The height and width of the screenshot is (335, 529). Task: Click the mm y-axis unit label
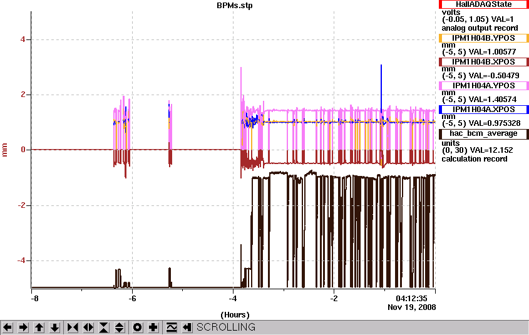[5, 150]
